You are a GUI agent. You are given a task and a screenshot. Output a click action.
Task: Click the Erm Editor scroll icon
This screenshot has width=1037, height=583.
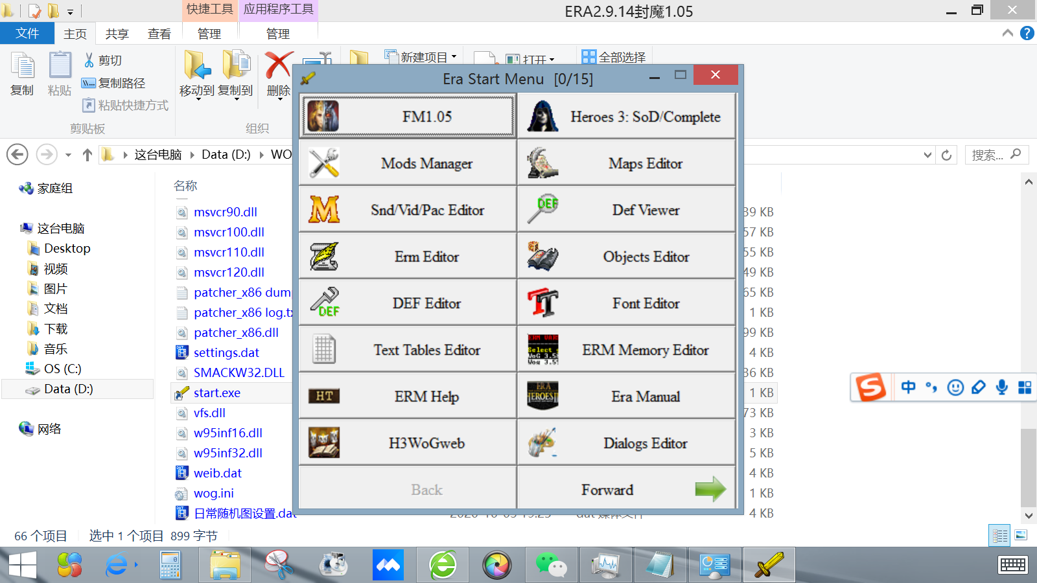pyautogui.click(x=324, y=257)
